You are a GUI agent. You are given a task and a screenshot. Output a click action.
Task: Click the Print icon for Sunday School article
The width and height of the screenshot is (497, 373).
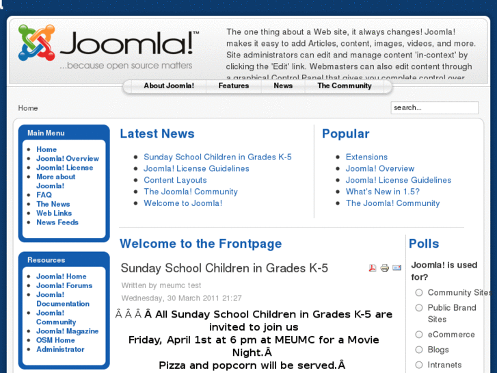[384, 268]
